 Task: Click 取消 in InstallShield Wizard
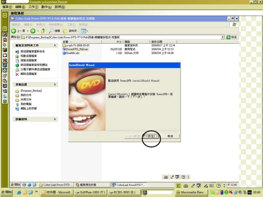[170, 136]
